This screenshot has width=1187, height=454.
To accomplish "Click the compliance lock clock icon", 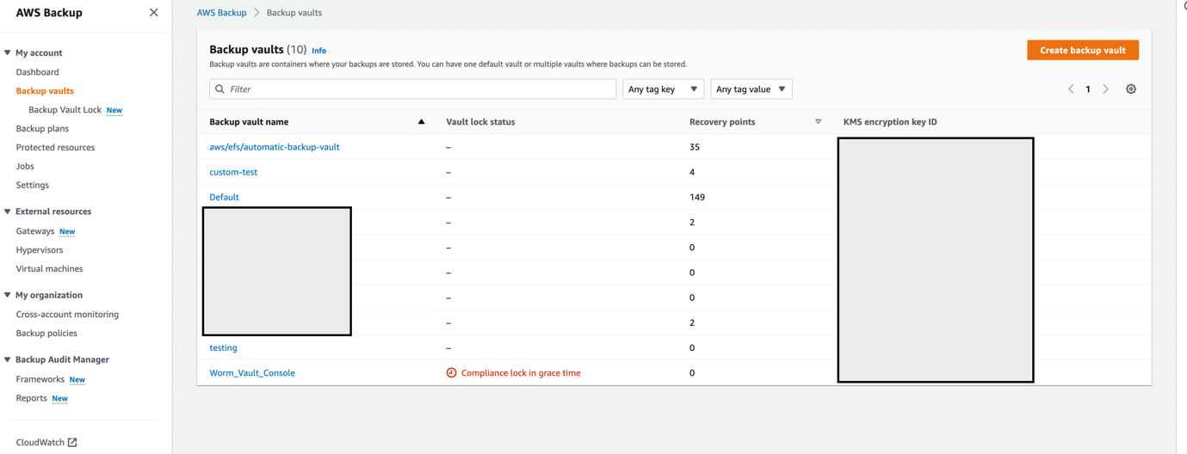I will [x=451, y=373].
